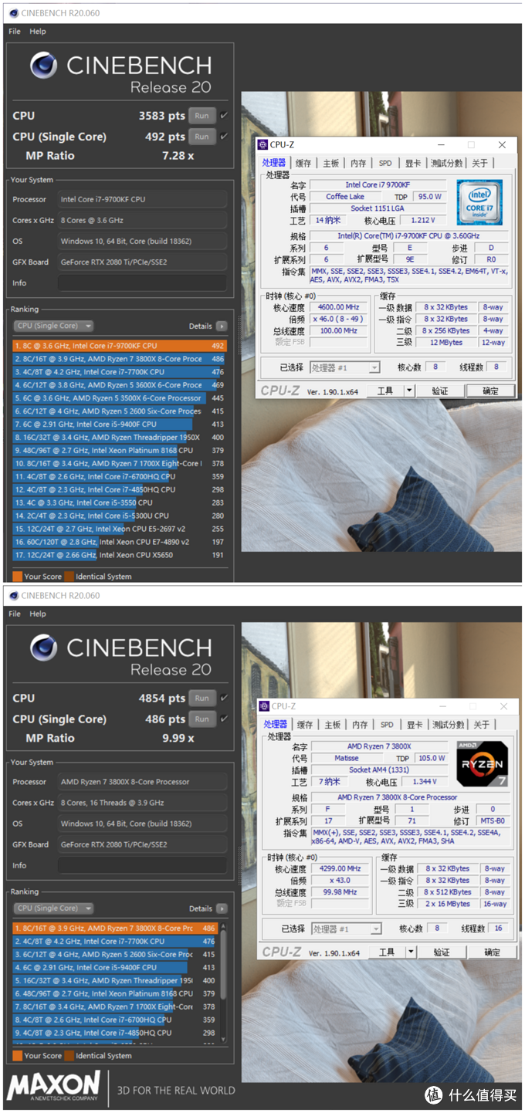Open arrow beside 工具 in Intel CPU-Z window
The image size is (525, 1113).
click(409, 391)
